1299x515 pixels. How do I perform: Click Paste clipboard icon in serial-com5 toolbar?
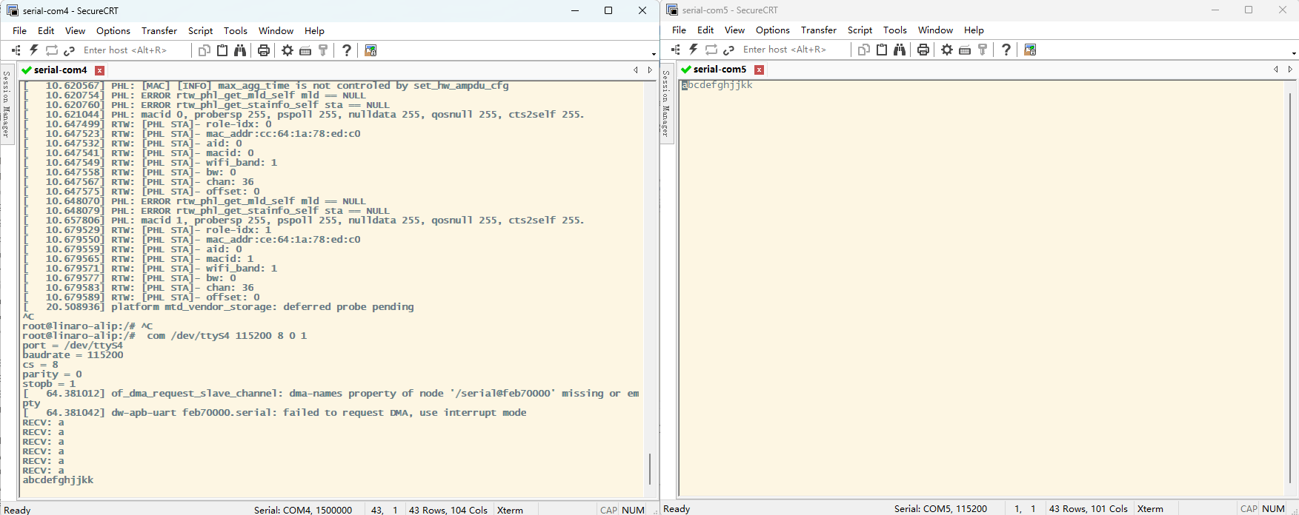882,50
